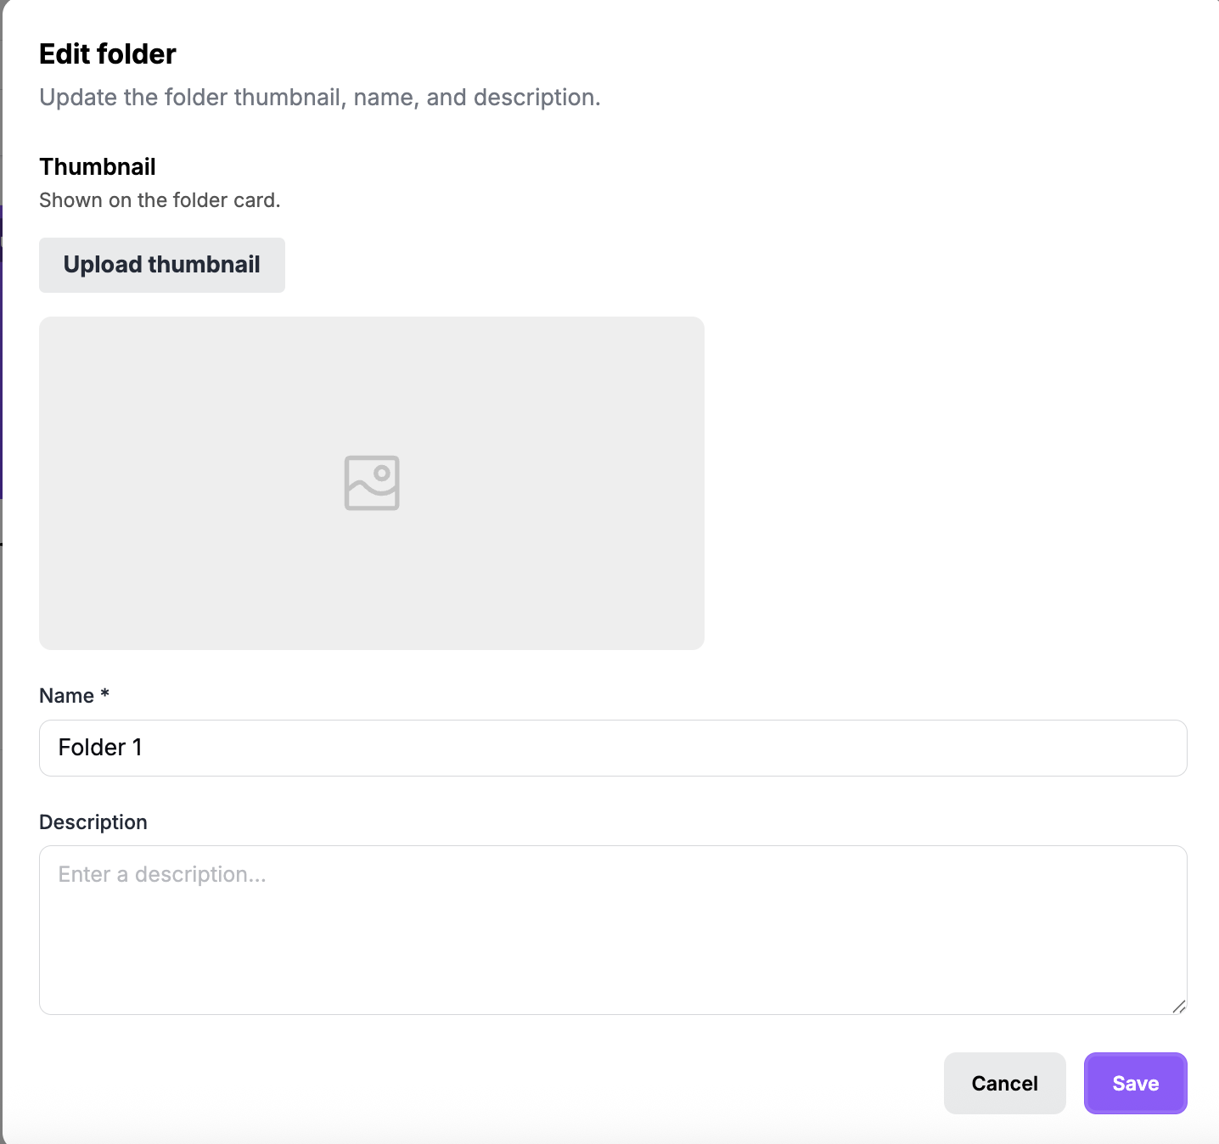Click the "Edit folder" dialog title

point(108,54)
